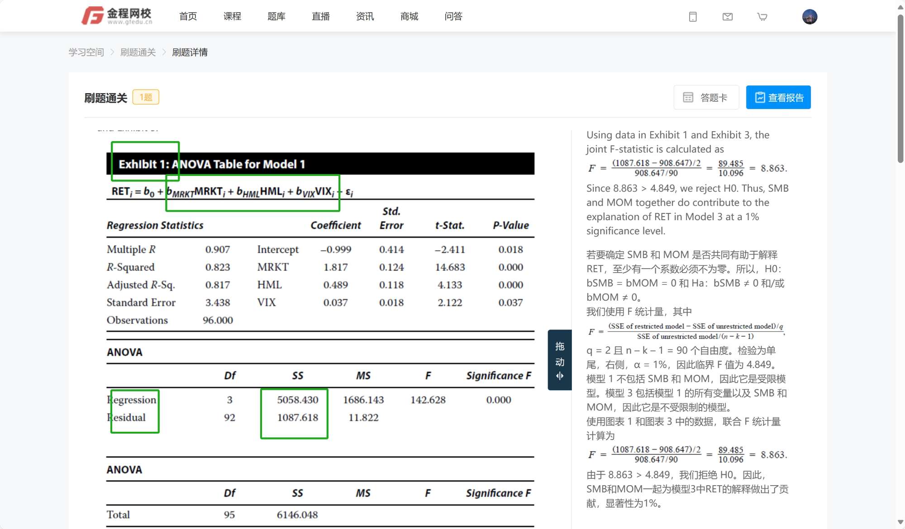The height and width of the screenshot is (529, 905).
Task: Click the 查看报告 report icon
Action: [760, 97]
